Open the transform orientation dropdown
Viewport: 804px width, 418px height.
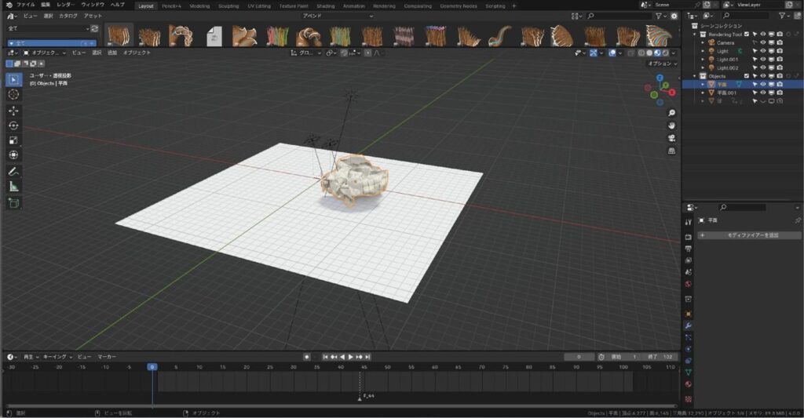point(306,53)
